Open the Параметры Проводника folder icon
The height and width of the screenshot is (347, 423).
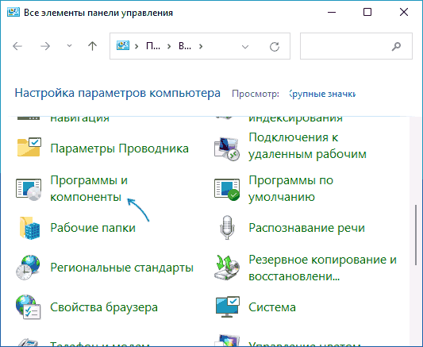[x=29, y=148]
